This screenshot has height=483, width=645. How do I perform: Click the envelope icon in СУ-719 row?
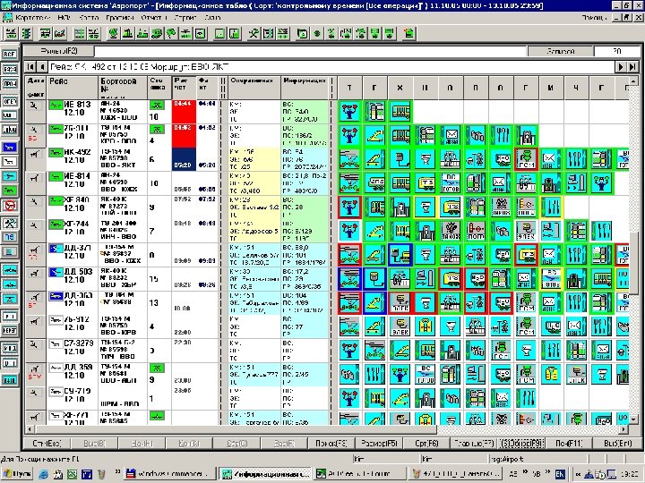tap(501, 398)
